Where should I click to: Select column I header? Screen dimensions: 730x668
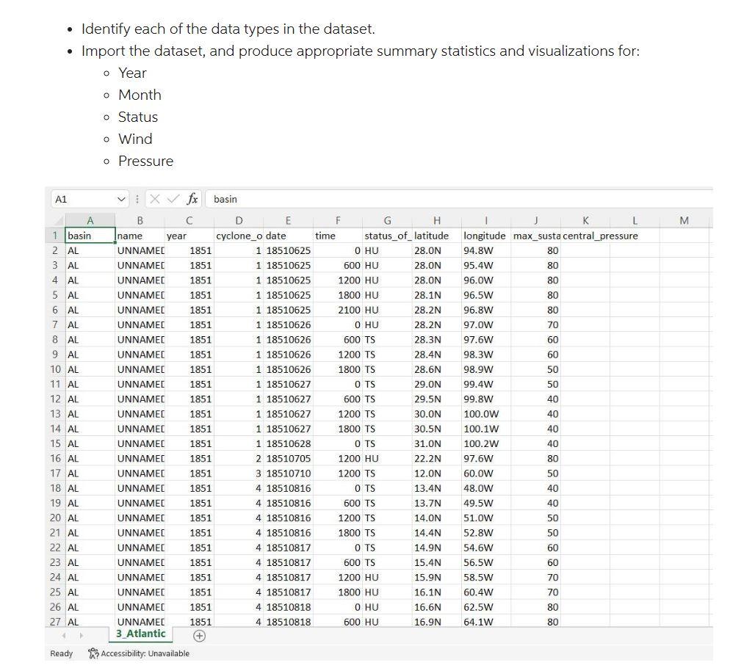point(486,221)
